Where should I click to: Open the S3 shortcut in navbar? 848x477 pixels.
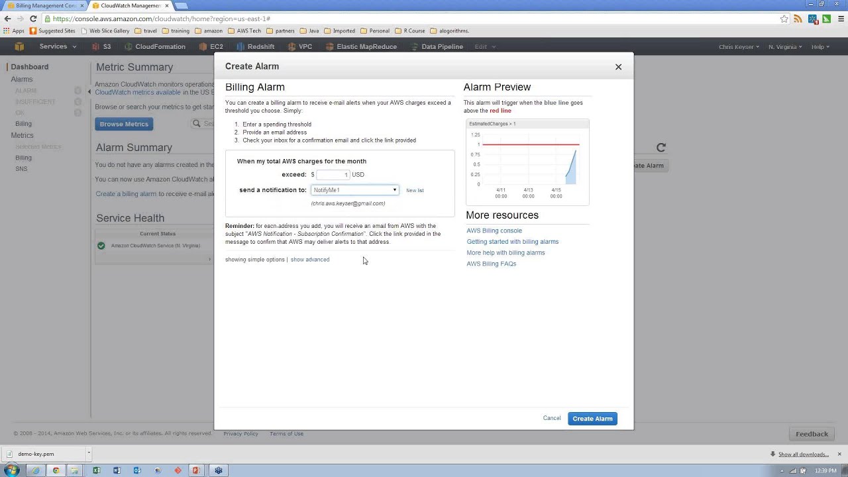pos(101,47)
